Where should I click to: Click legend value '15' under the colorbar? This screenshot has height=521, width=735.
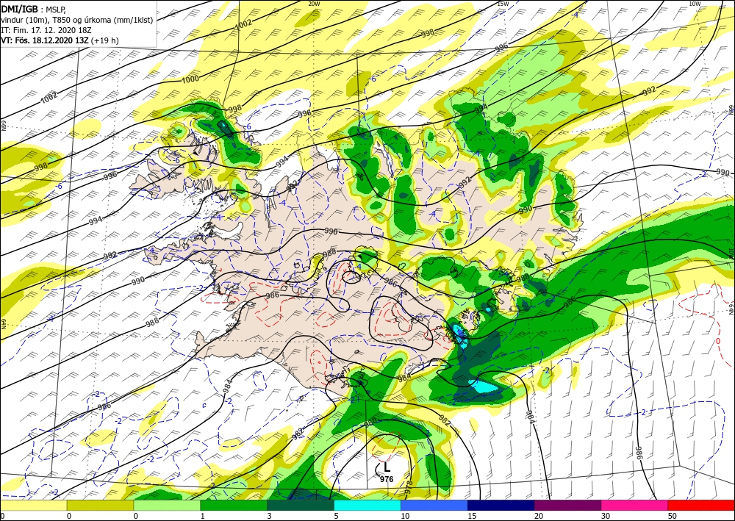472,516
